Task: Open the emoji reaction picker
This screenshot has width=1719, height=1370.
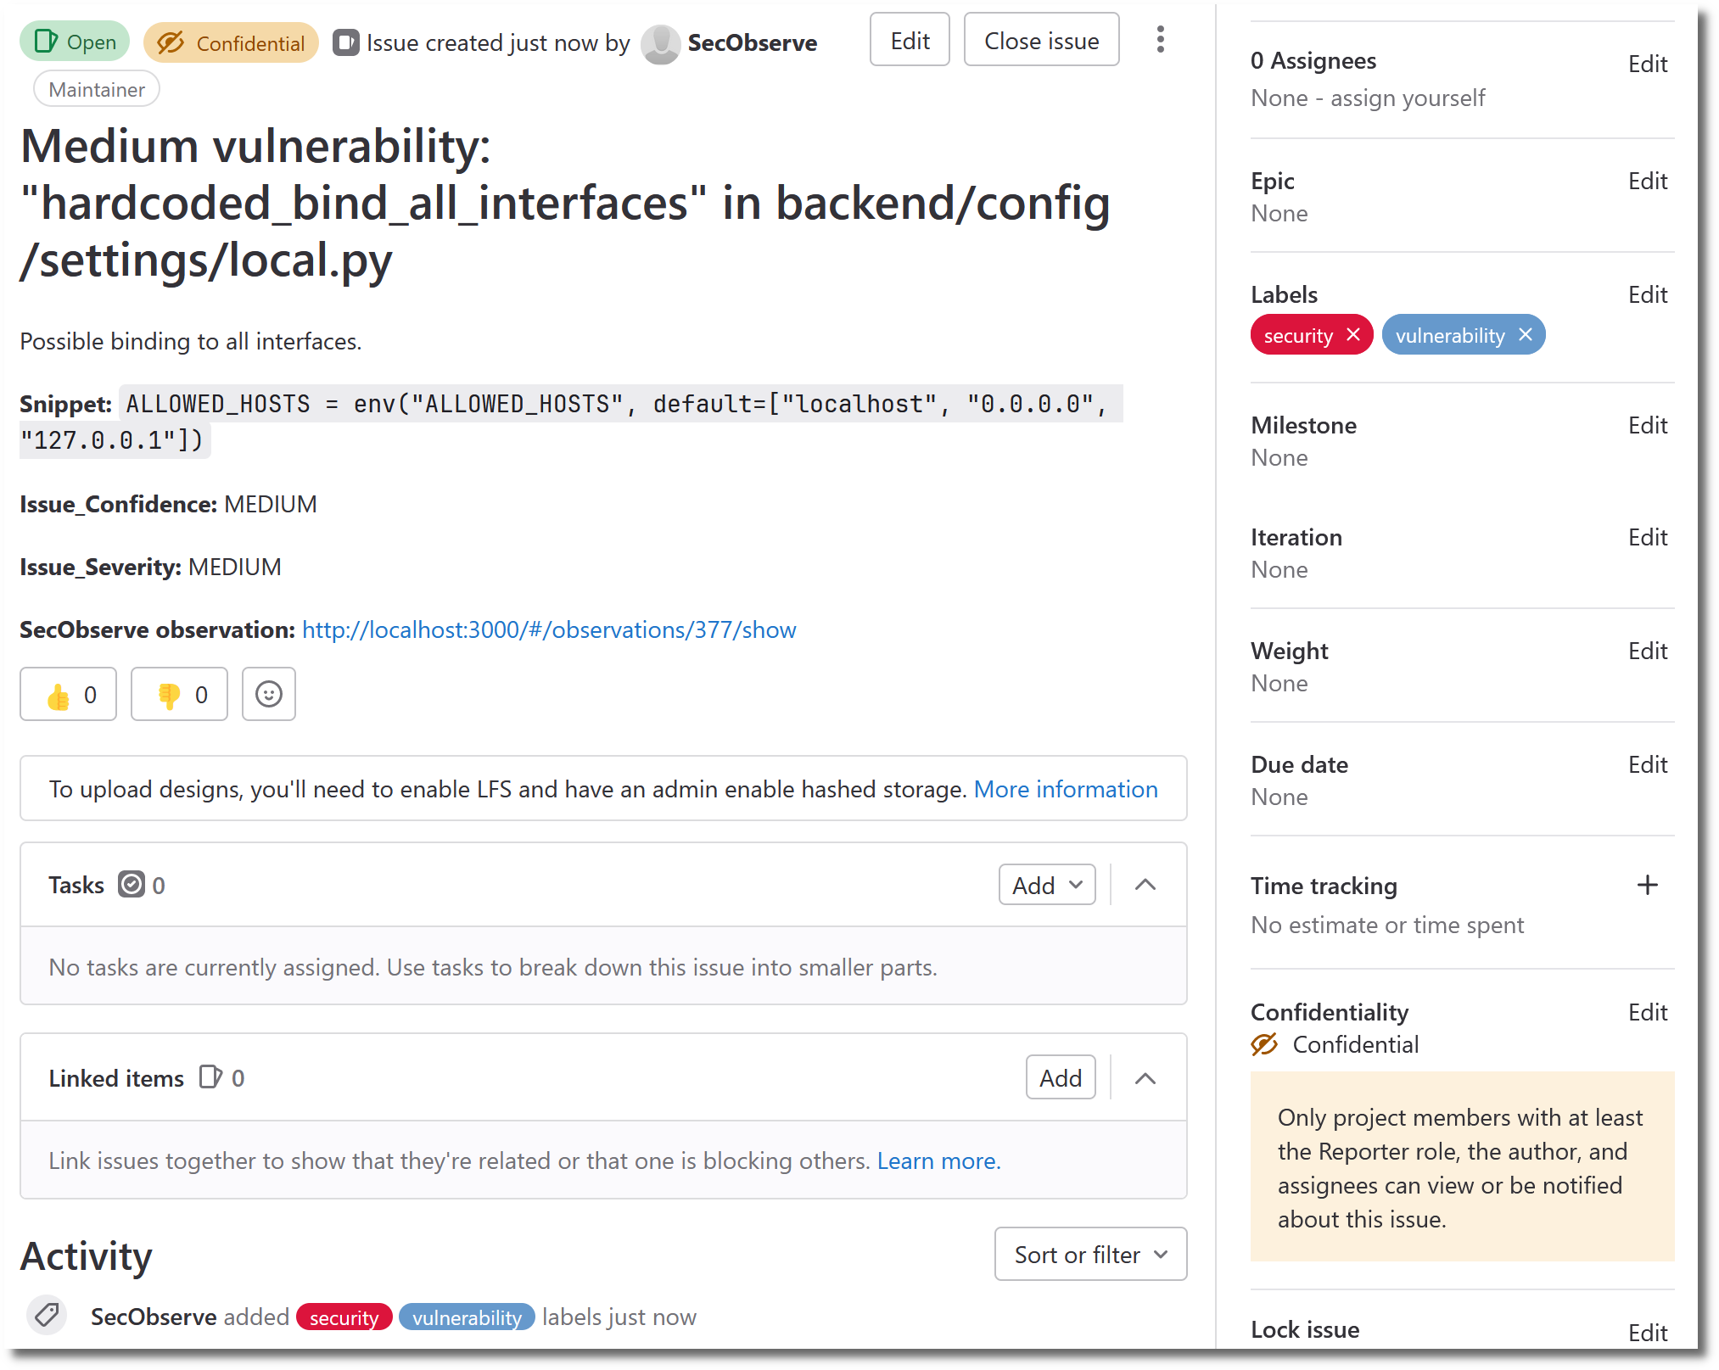Action: 268,694
